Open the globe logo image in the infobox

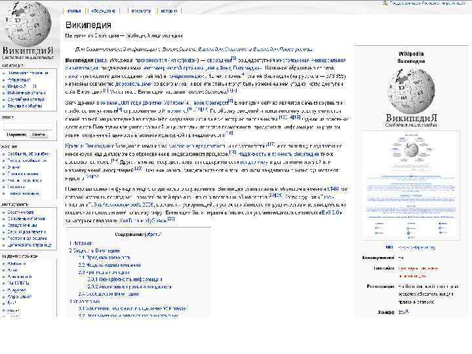point(411,97)
